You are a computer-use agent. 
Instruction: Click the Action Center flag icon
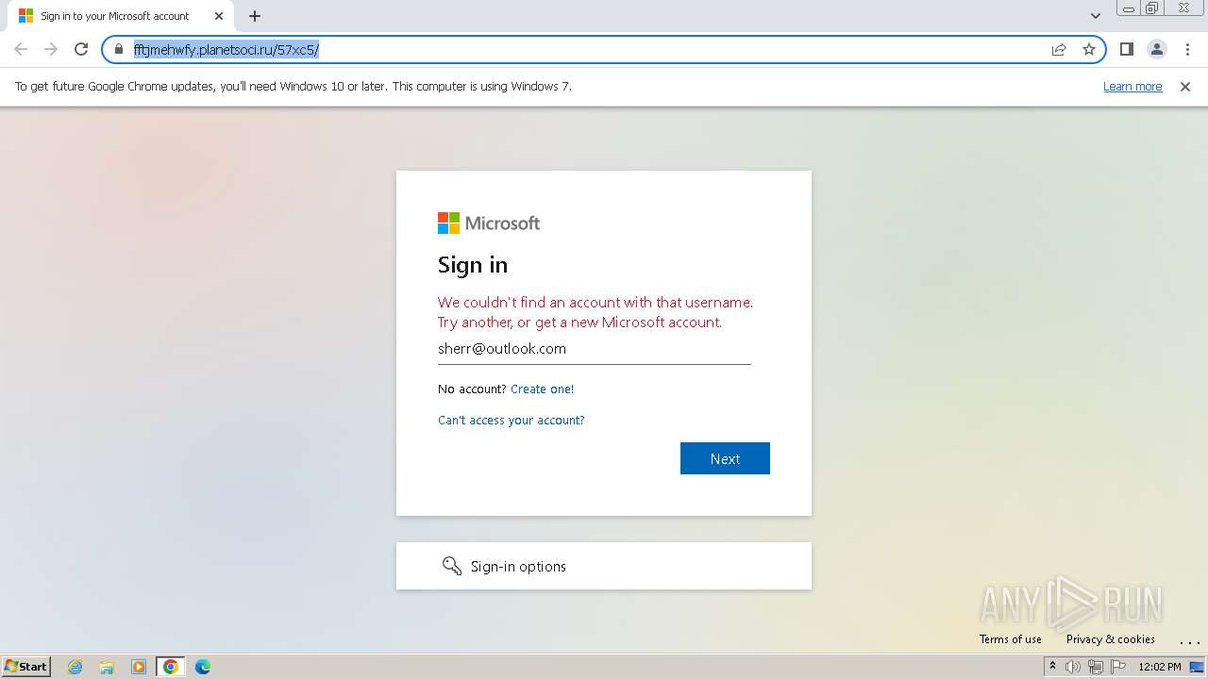click(1118, 667)
